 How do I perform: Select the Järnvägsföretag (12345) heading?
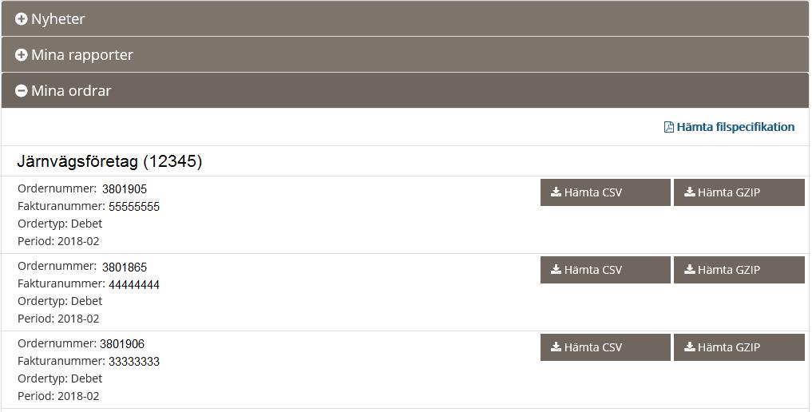[109, 161]
